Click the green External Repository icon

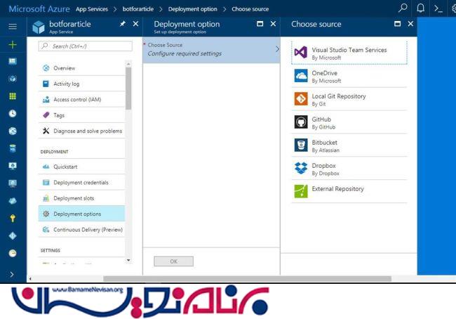coord(301,191)
